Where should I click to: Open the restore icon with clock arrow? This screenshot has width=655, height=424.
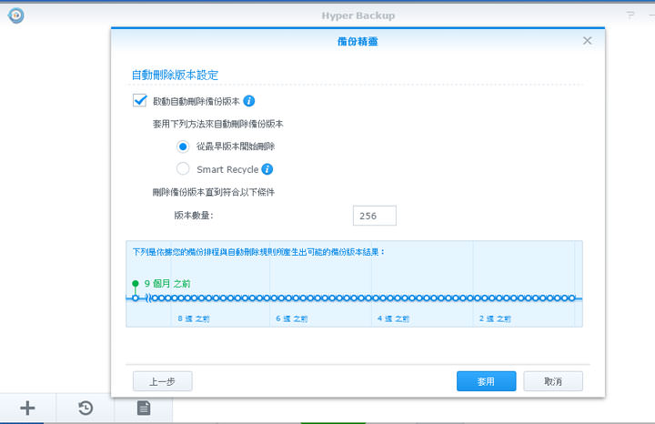click(86, 409)
